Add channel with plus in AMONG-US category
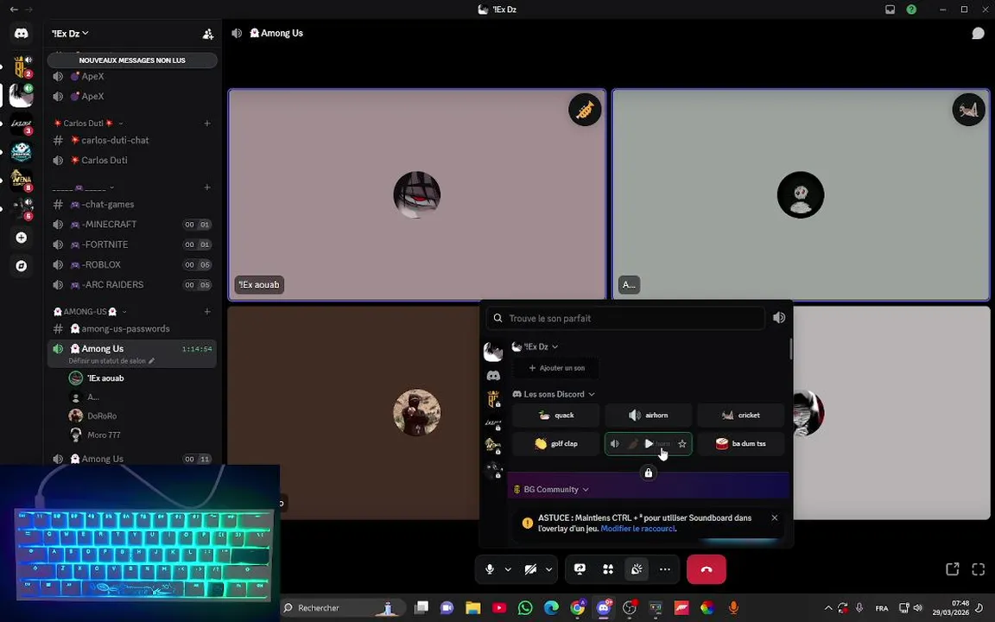The image size is (995, 622). click(207, 312)
